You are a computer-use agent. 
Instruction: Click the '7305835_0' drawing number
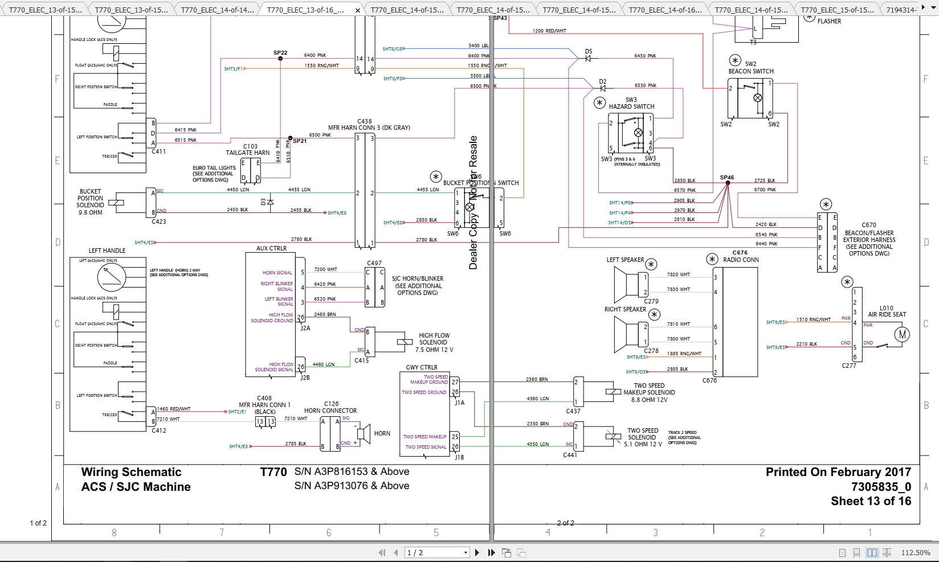[x=881, y=487]
